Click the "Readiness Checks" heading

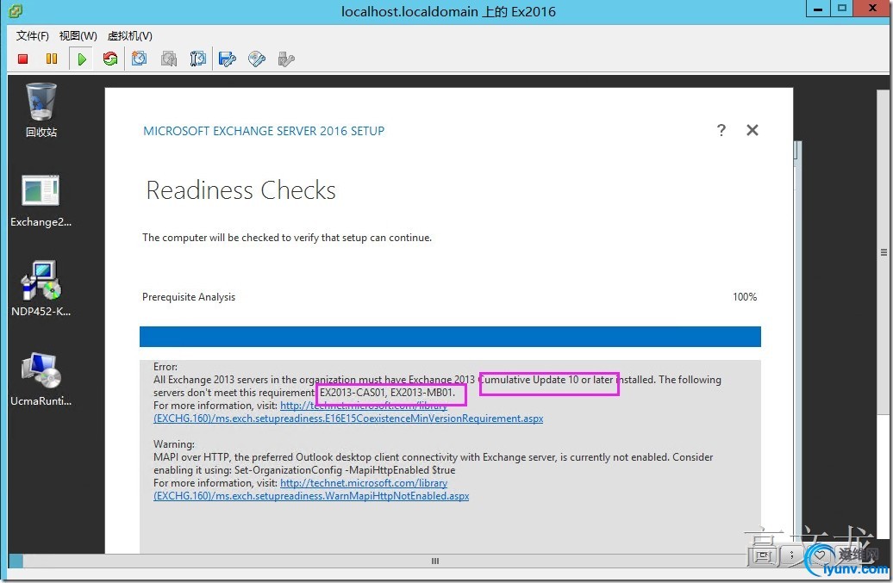click(240, 190)
